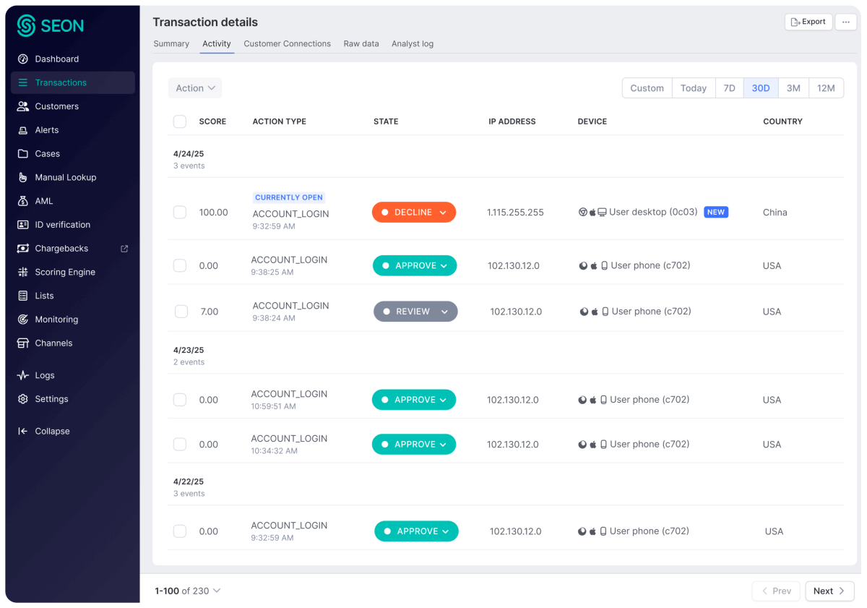
Task: Open the orange DECLINE state dropdown
Action: [414, 213]
